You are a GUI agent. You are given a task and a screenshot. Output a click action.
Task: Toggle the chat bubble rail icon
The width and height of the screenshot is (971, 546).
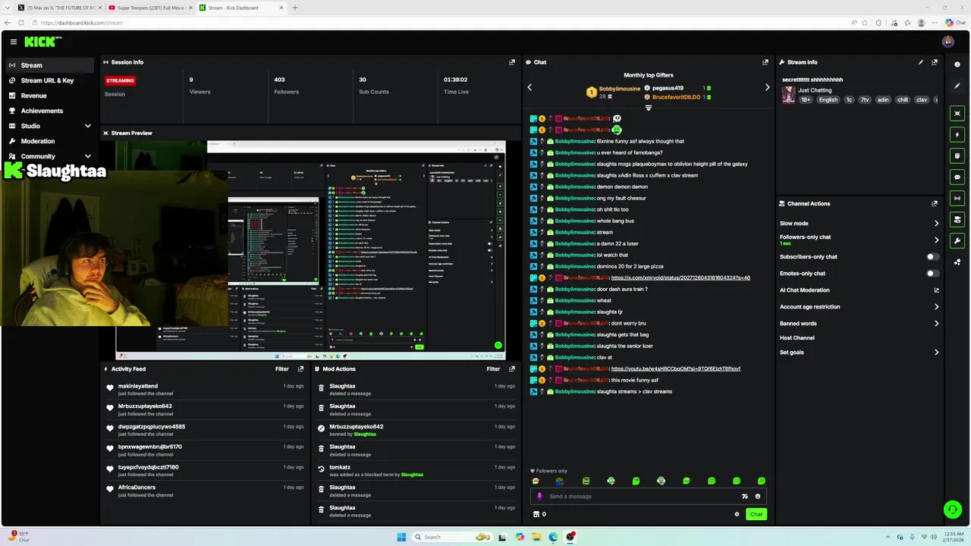(x=957, y=177)
